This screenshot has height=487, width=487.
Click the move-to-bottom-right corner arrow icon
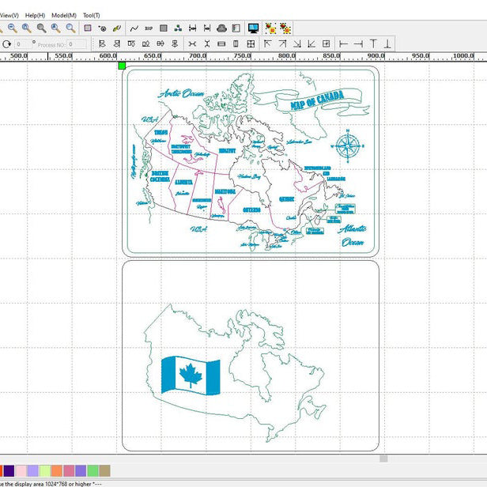click(296, 44)
